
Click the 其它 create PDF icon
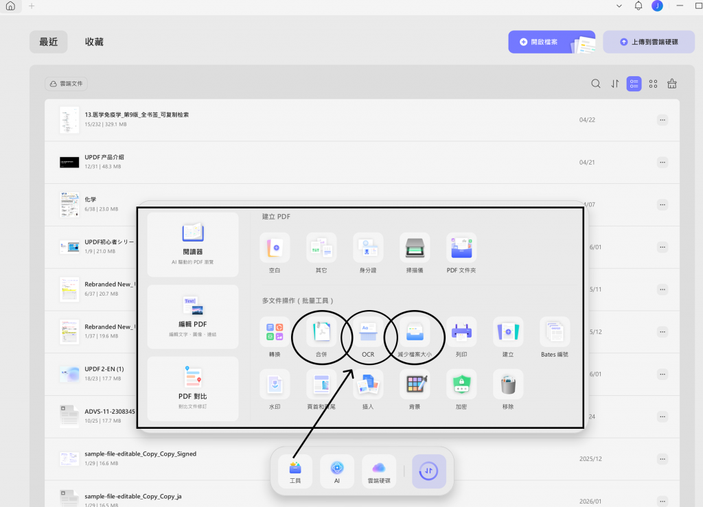pyautogui.click(x=321, y=248)
